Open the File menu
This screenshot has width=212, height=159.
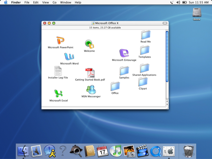27,2
